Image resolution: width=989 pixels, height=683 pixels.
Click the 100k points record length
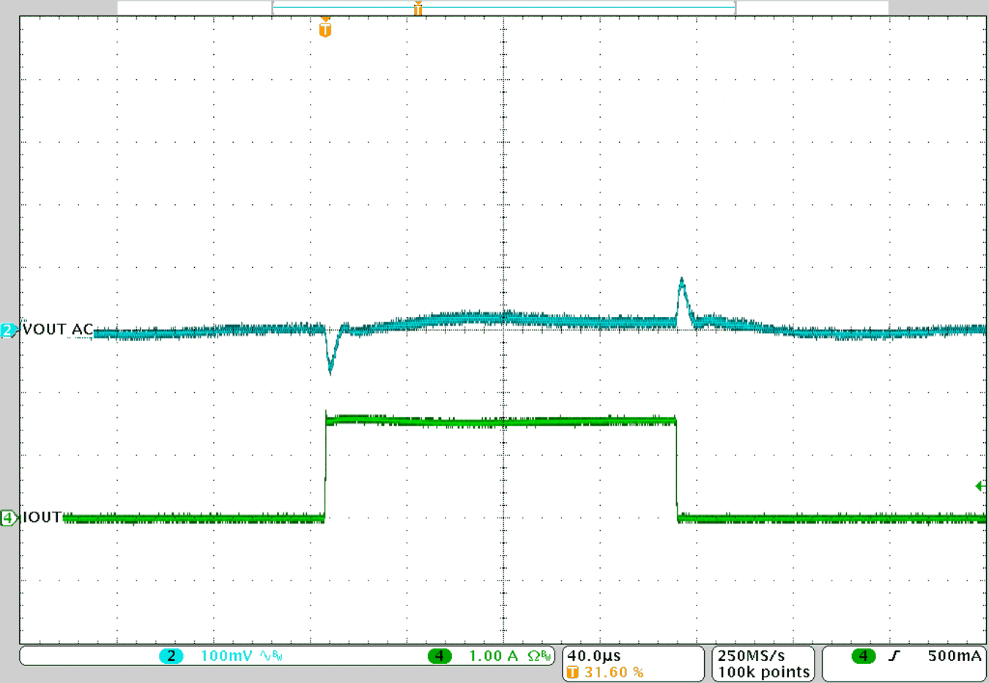click(x=763, y=672)
